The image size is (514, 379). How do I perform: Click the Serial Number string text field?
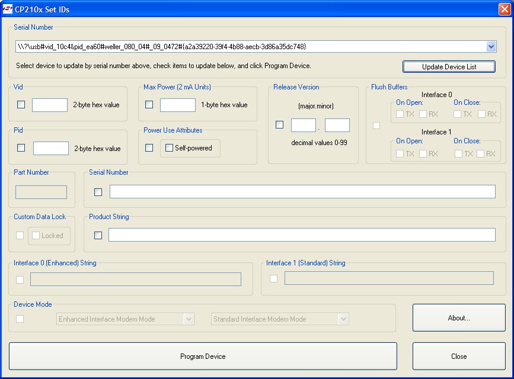pyautogui.click(x=302, y=192)
